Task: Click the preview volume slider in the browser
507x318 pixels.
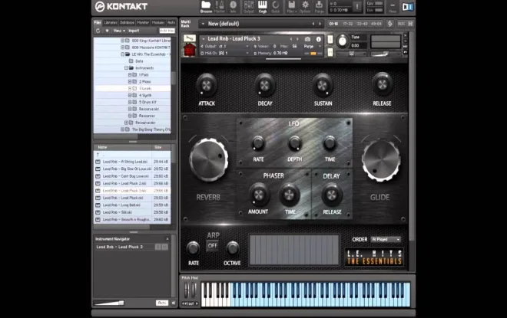Action: pyautogui.click(x=109, y=303)
